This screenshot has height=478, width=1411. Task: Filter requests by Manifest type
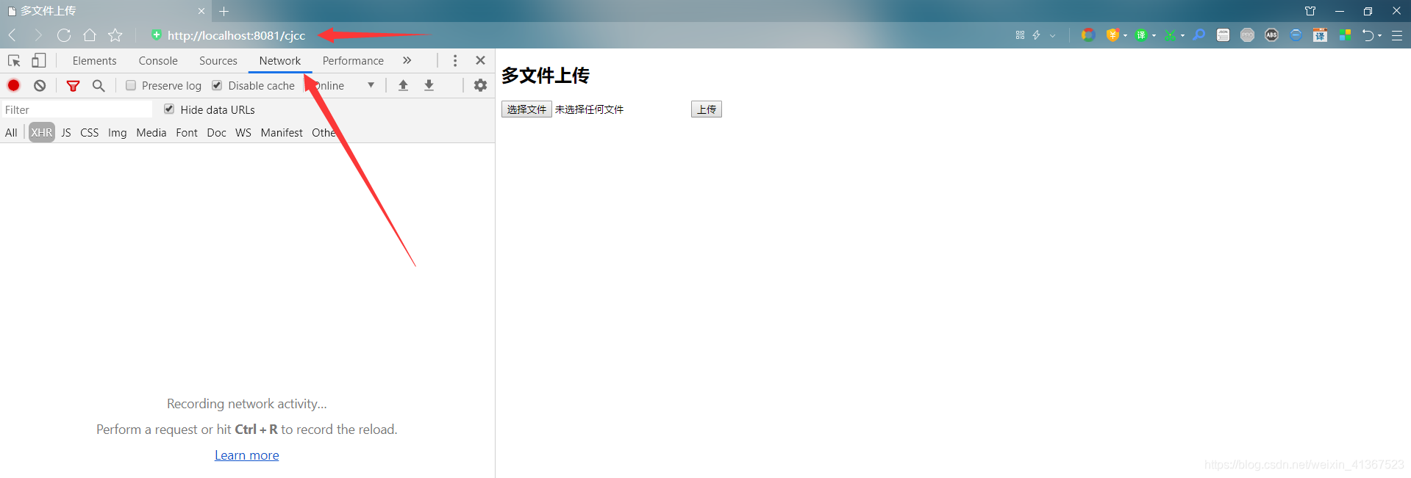click(x=282, y=132)
